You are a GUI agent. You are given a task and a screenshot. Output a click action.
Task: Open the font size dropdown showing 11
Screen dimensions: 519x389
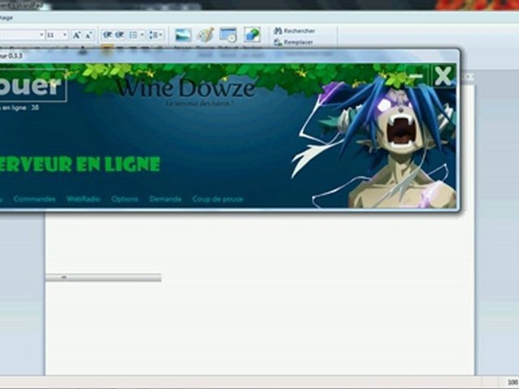(65, 35)
